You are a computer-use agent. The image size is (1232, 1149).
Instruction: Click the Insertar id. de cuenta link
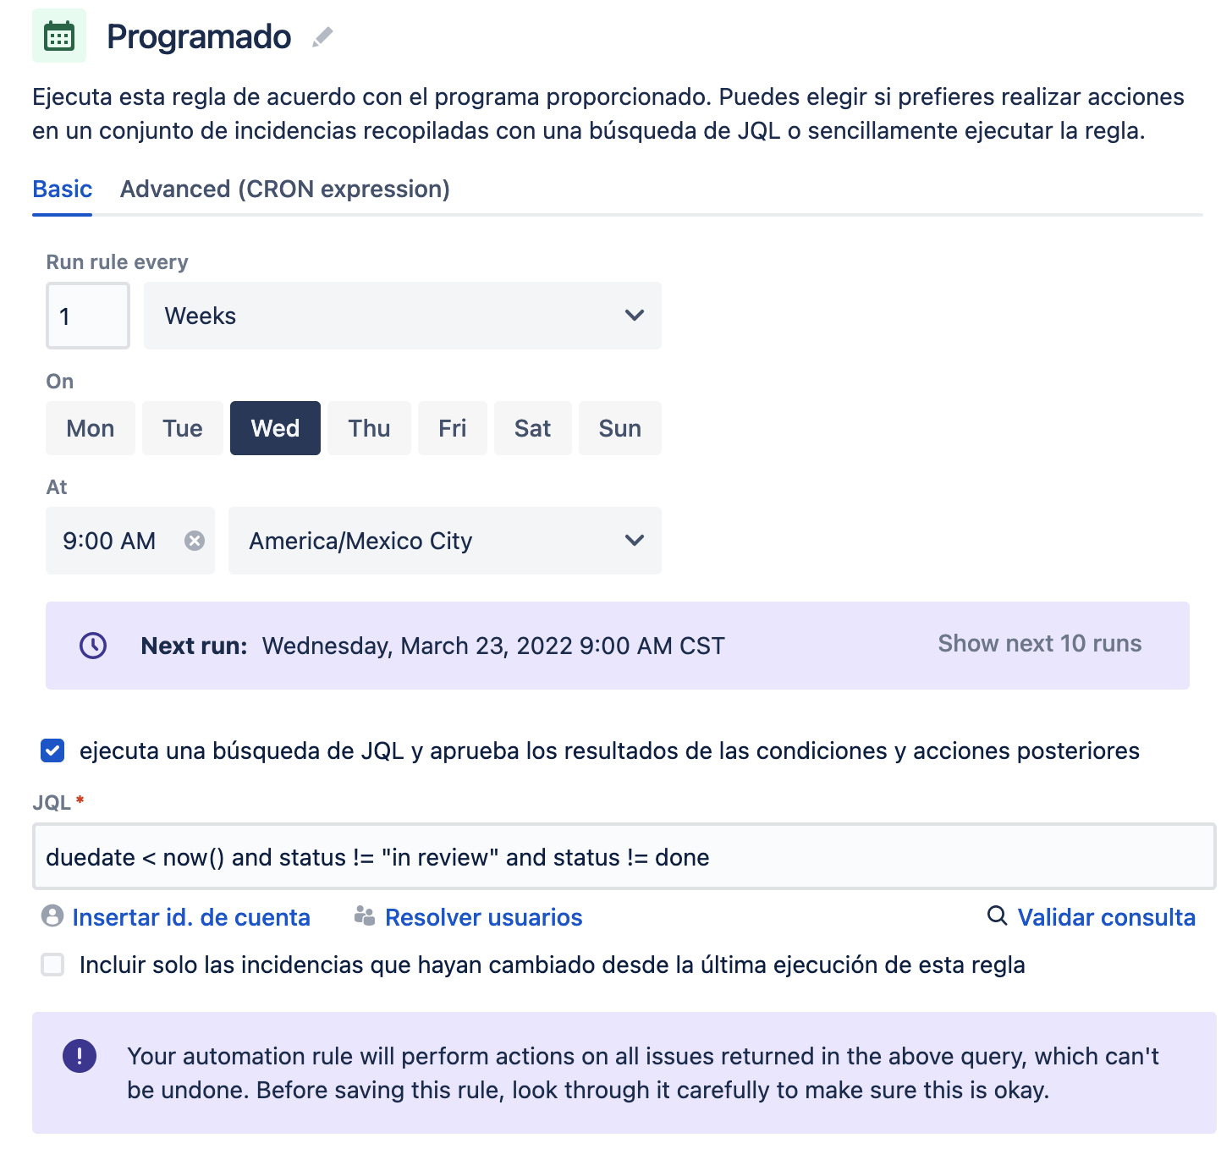pos(191,917)
